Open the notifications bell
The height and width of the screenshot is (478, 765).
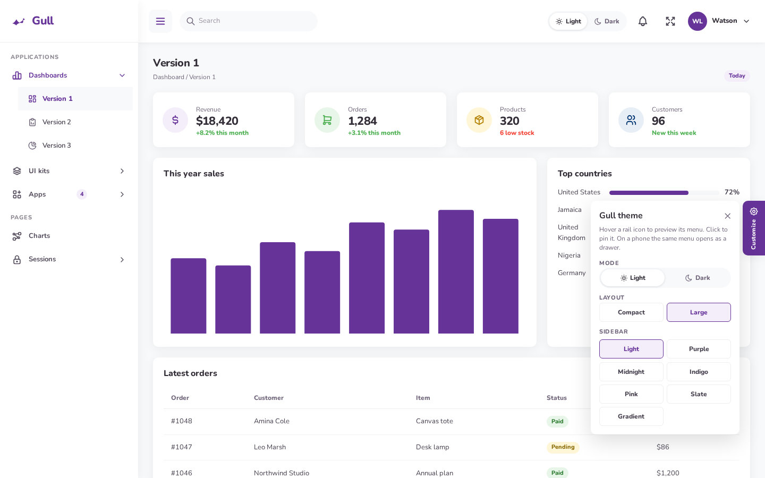pos(643,21)
